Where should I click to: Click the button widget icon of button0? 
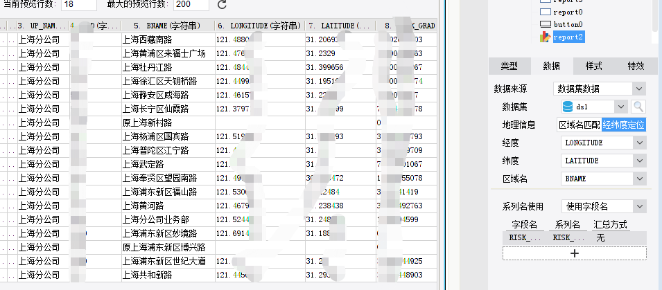tap(546, 24)
